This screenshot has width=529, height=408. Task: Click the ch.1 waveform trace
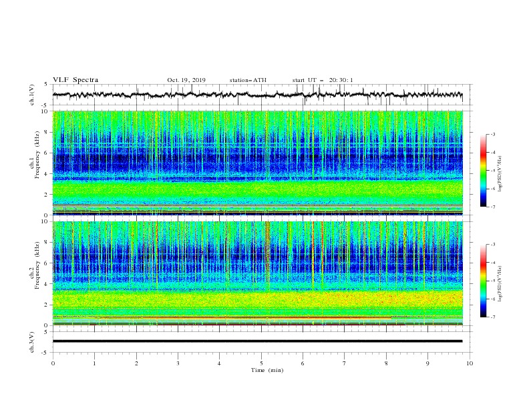point(257,95)
